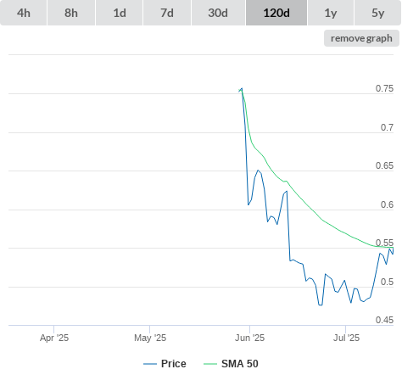Image resolution: width=402 pixels, height=386 pixels.
Task: Switch chart to 1y range
Action: point(331,13)
